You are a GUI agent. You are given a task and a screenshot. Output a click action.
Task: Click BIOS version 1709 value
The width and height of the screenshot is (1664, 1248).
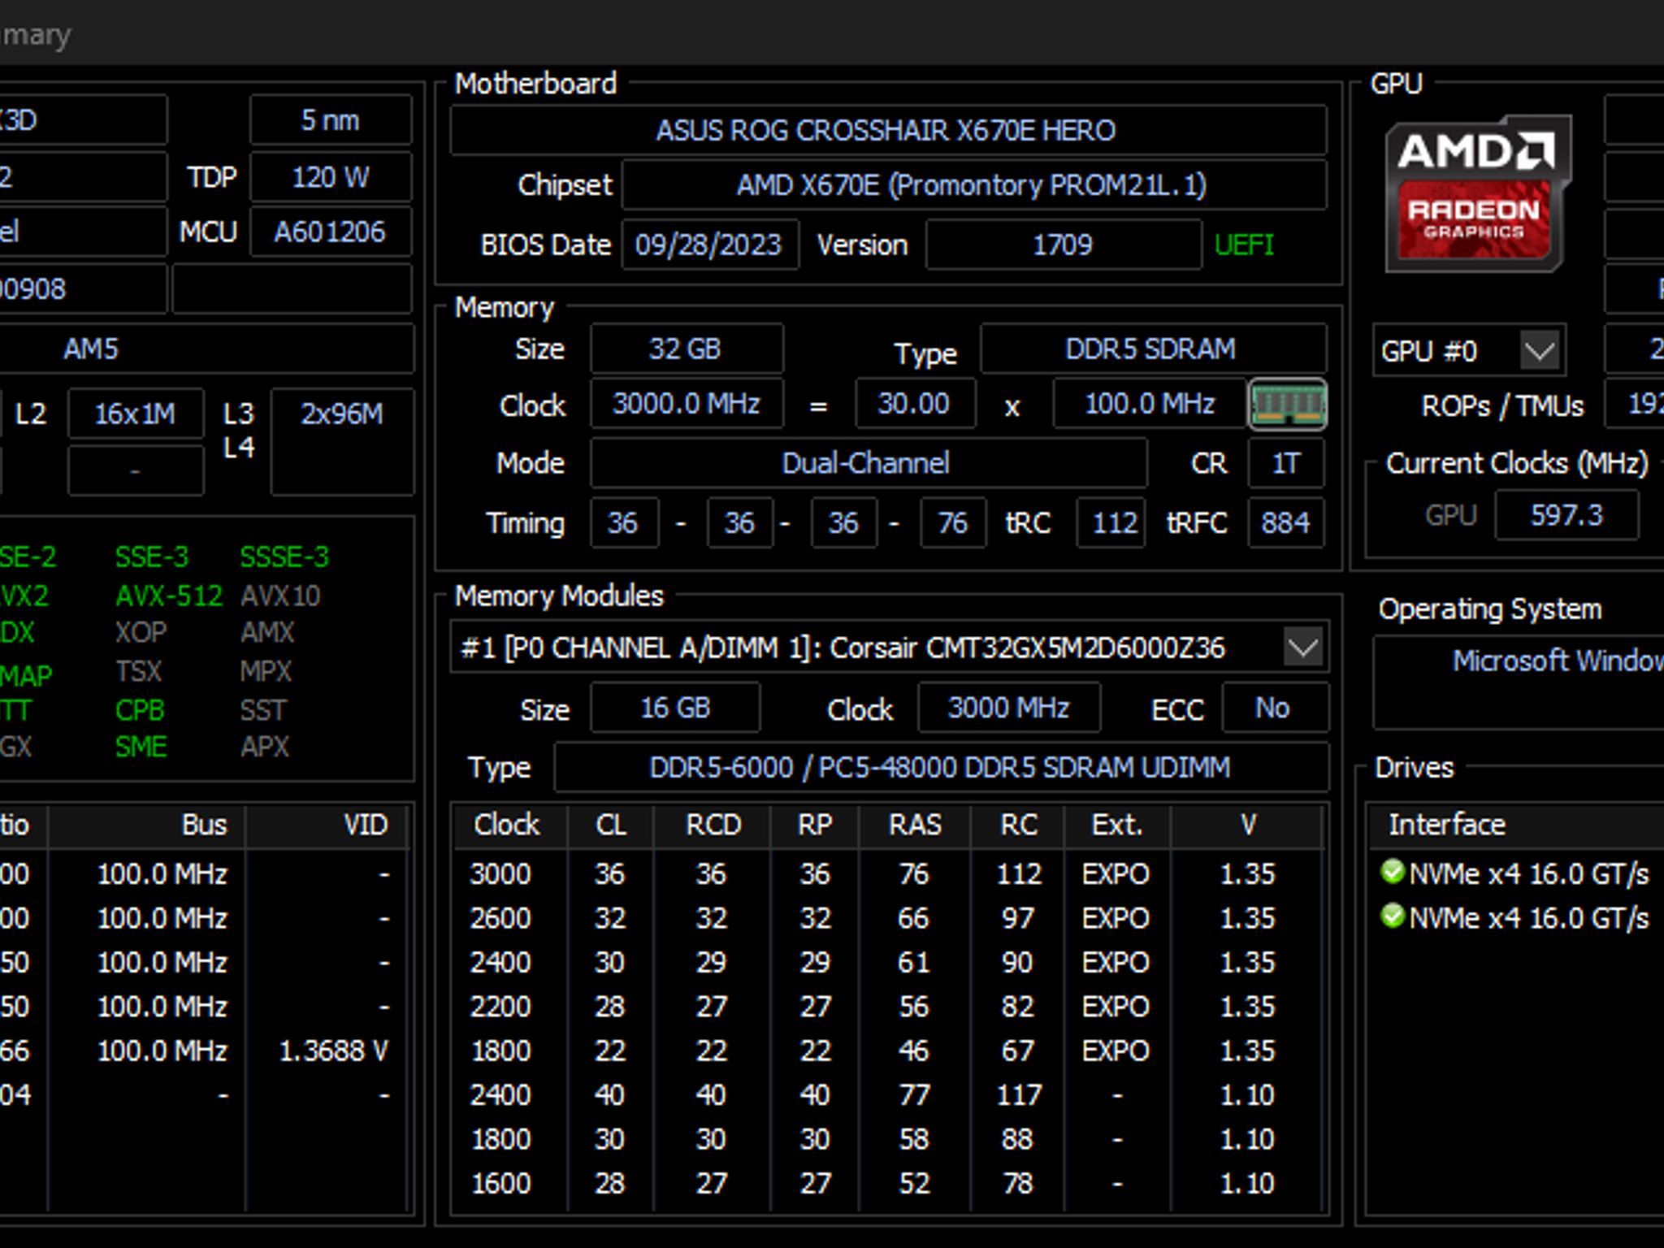(x=1063, y=245)
